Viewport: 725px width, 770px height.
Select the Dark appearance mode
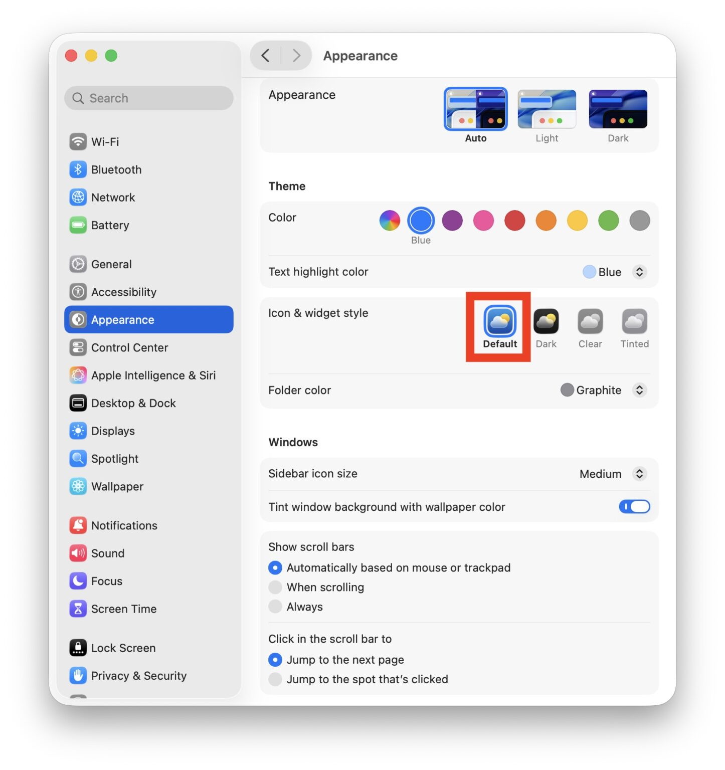(x=618, y=110)
